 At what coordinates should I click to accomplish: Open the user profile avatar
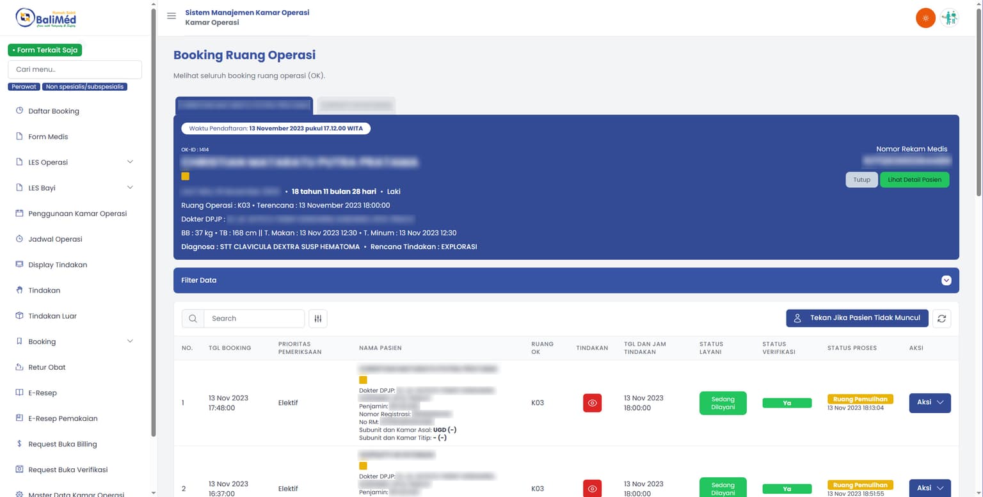click(x=949, y=18)
